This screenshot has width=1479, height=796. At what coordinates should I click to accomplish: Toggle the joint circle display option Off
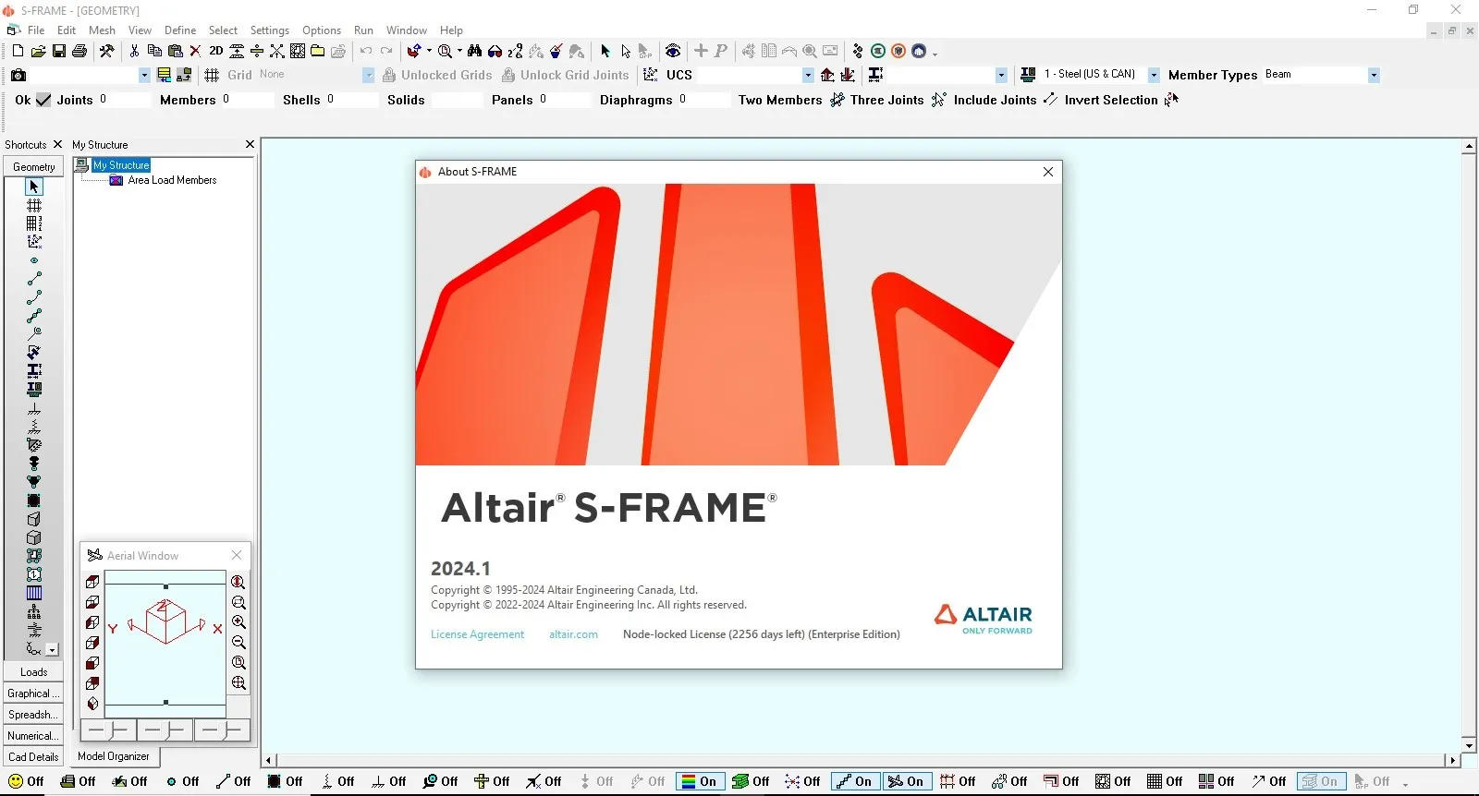tap(183, 781)
